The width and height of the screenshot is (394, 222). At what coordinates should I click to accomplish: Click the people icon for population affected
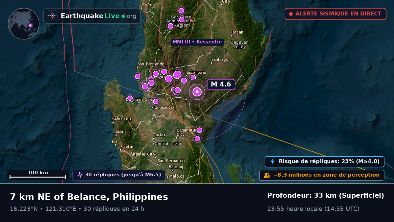point(267,175)
